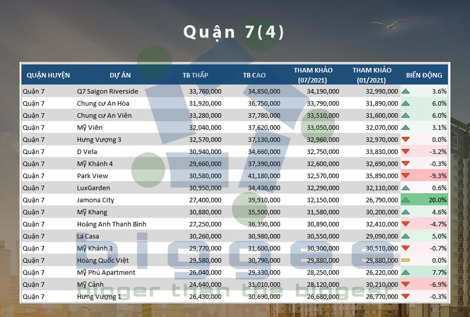This screenshot has width=470, height=317.
Task: Click the green up arrow for LuxGarden
Action: [406, 188]
